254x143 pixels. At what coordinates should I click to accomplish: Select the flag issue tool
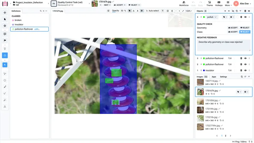click(x=5, y=40)
